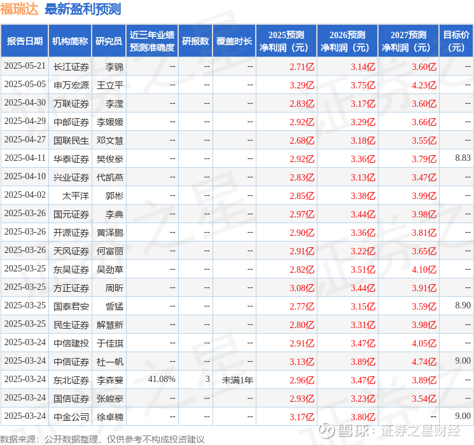Select the 2026预测净利润 column header
This screenshot has width=474, height=445.
point(347,41)
